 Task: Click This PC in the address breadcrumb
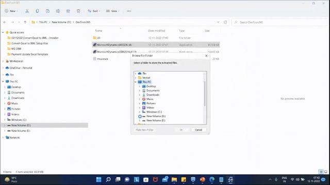point(43,22)
